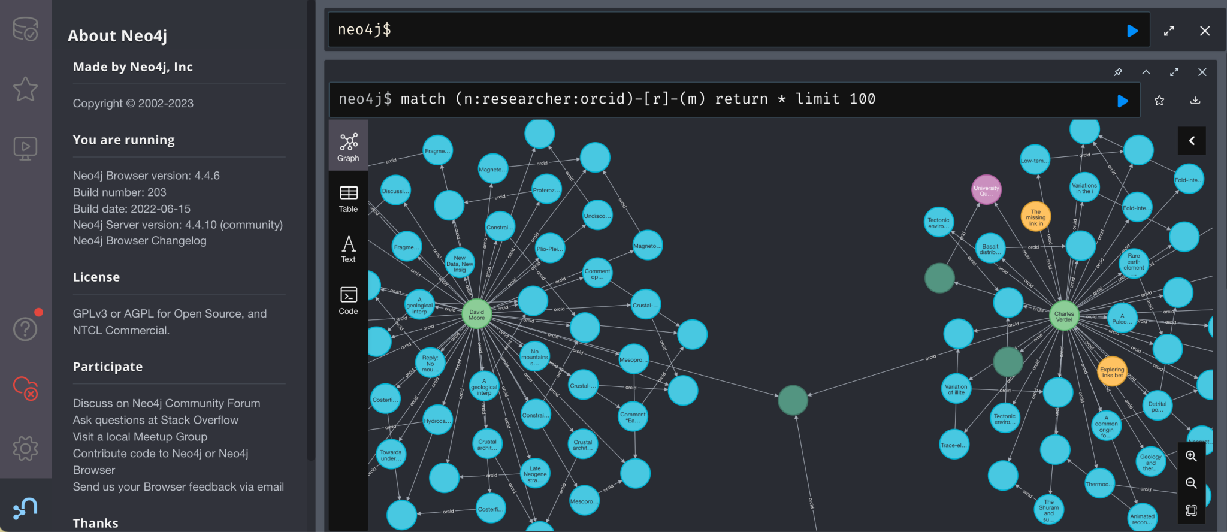Toggle fullscreen on the result frame
1227x532 pixels.
pos(1174,72)
